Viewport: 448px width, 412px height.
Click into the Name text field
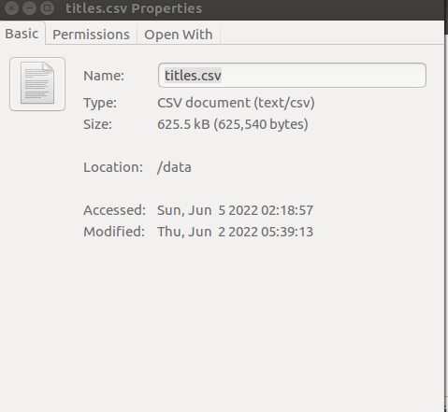point(292,76)
